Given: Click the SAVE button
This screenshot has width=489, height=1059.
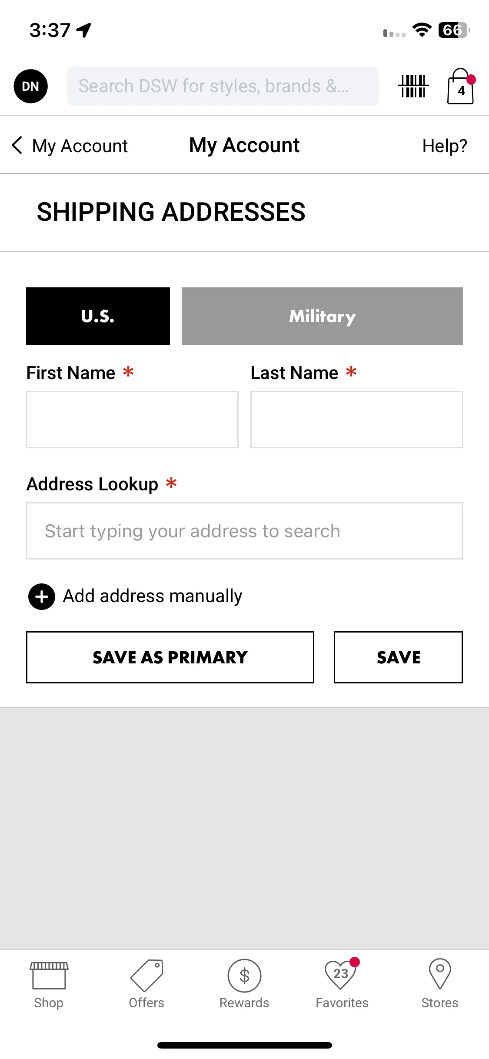Looking at the screenshot, I should (398, 657).
